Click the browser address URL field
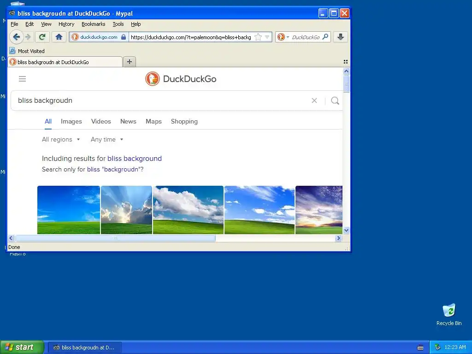The image size is (472, 354). pos(191,37)
